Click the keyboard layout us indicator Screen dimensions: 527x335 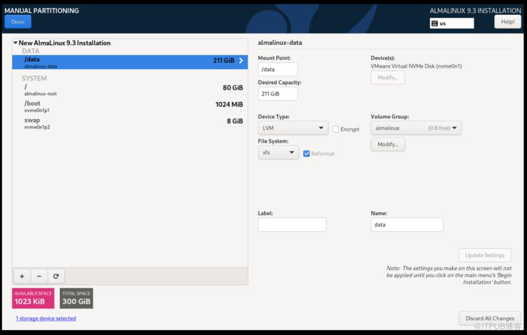pyautogui.click(x=452, y=23)
